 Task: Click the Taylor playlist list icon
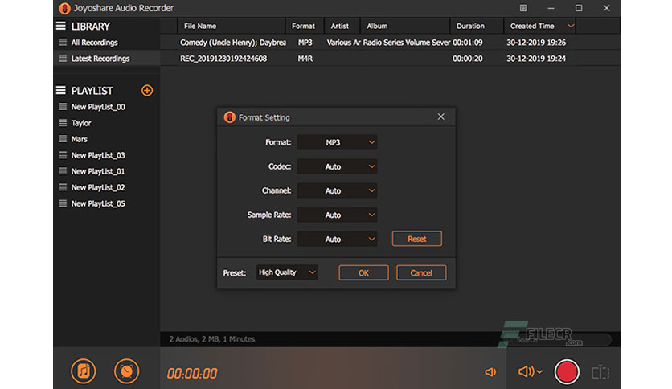63,123
